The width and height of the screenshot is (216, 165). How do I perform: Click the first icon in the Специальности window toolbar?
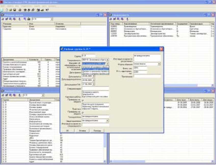[x=110, y=19]
